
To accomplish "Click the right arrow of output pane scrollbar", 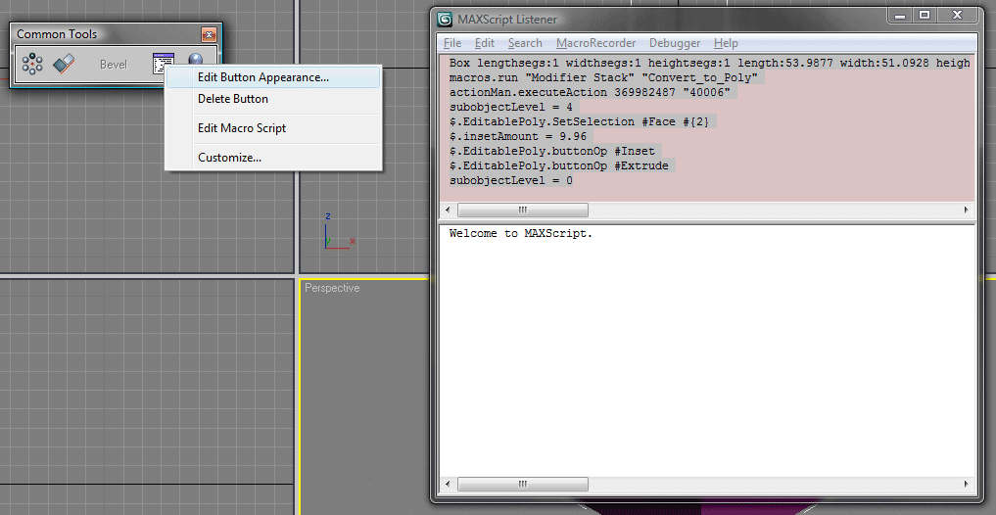I will (x=967, y=484).
